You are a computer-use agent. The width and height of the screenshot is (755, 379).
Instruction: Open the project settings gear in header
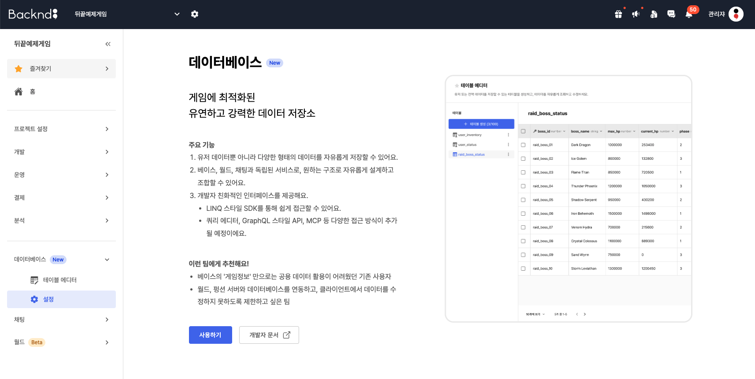[x=195, y=14]
